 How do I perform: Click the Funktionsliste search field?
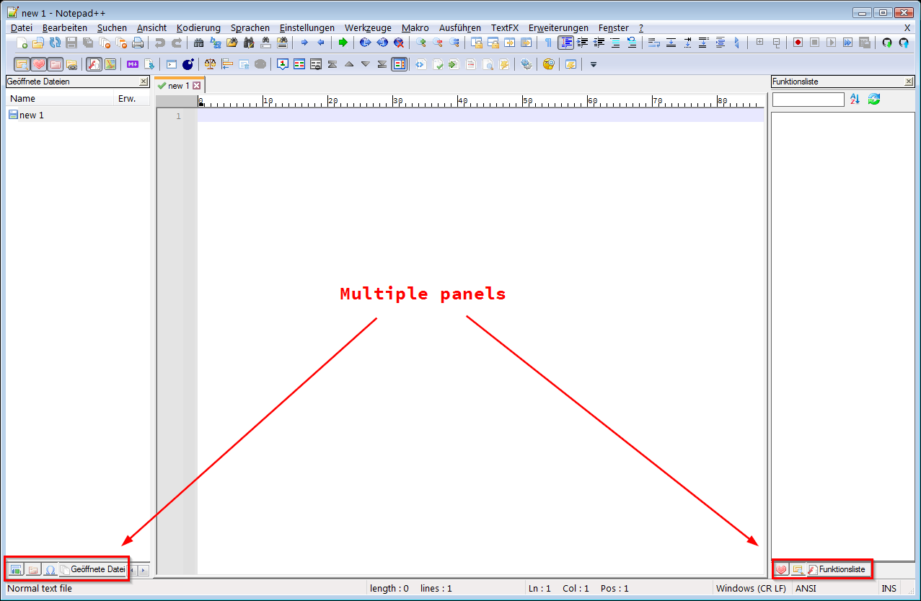(x=806, y=99)
